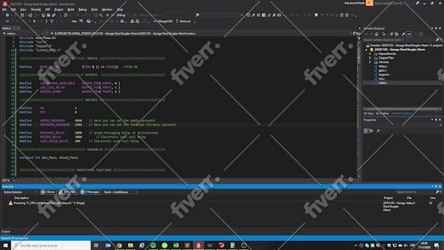This screenshot has width=444, height=250.
Task: Click the Find in Files magnifier icon
Action: (x=101, y=15)
